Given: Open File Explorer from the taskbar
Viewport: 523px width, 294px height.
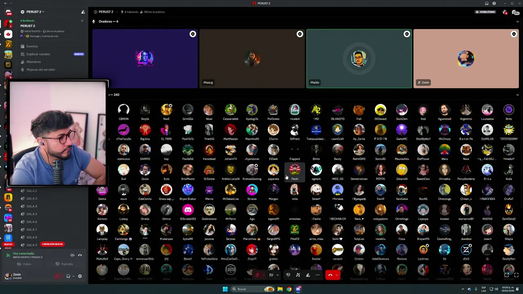Looking at the screenshot, I should click(x=280, y=289).
